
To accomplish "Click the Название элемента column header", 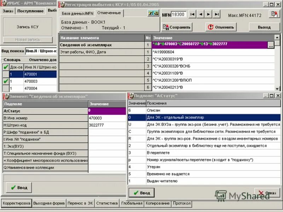I will [x=102, y=38].
